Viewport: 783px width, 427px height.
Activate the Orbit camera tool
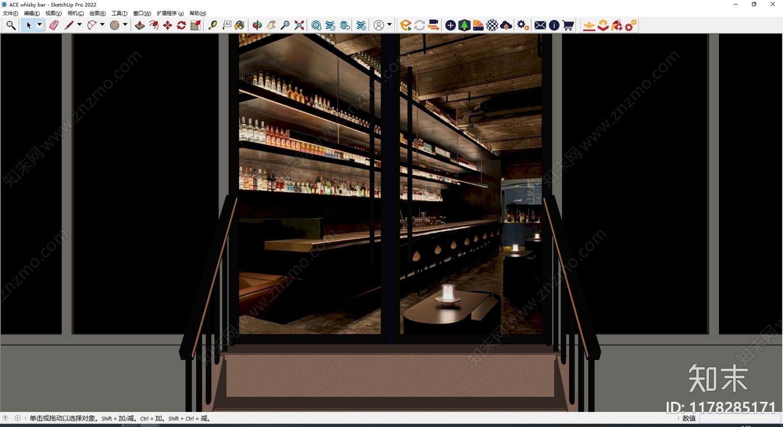click(257, 25)
